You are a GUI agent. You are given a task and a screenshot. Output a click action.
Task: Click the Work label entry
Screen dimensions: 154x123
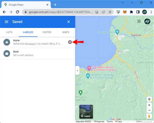37,53
